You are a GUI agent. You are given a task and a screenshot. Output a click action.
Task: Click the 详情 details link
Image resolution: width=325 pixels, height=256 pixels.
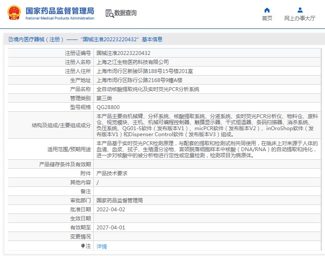[102, 247]
